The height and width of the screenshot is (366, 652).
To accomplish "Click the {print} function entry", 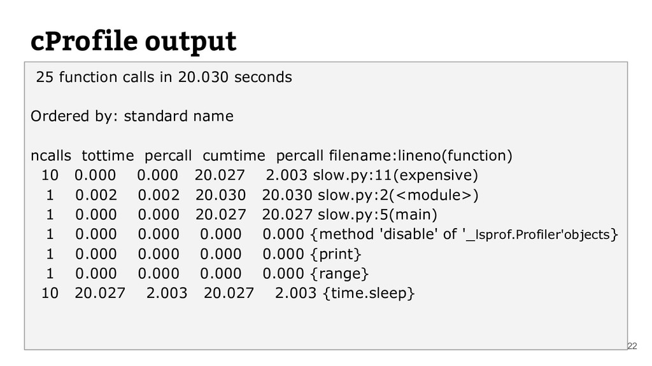I will (336, 255).
